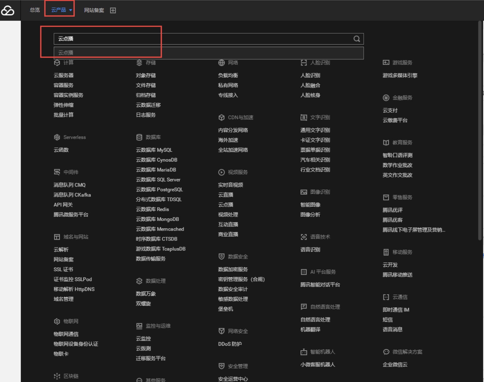Click the plus icon next to 网站备案
The width and height of the screenshot is (484, 382).
pyautogui.click(x=113, y=10)
